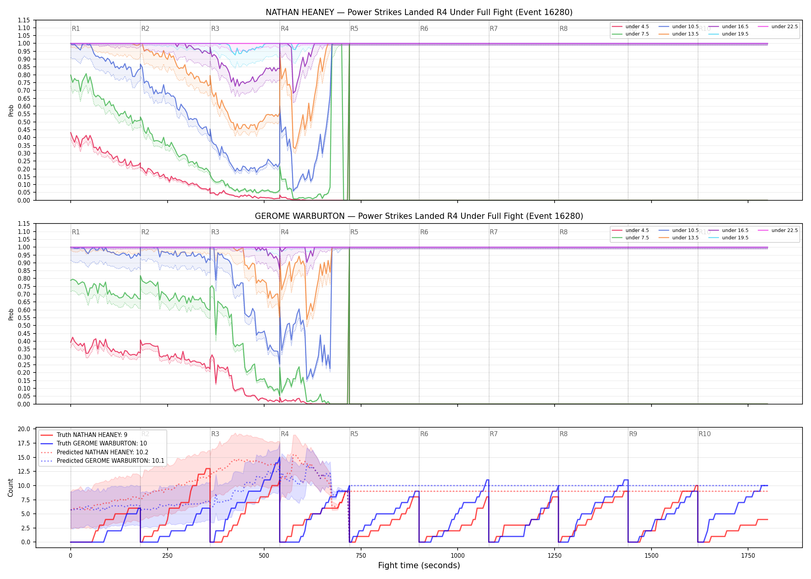This screenshot has height=579, width=811.
Task: Click the 1000 tick label on x-axis
Action: click(458, 555)
